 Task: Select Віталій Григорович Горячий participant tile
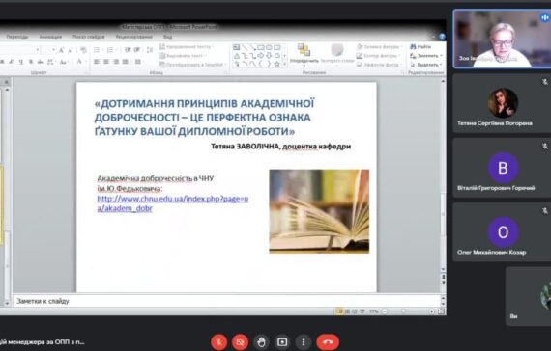pyautogui.click(x=502, y=168)
